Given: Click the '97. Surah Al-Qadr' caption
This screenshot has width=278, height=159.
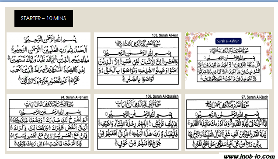Looking at the screenshot, I should (254, 97).
